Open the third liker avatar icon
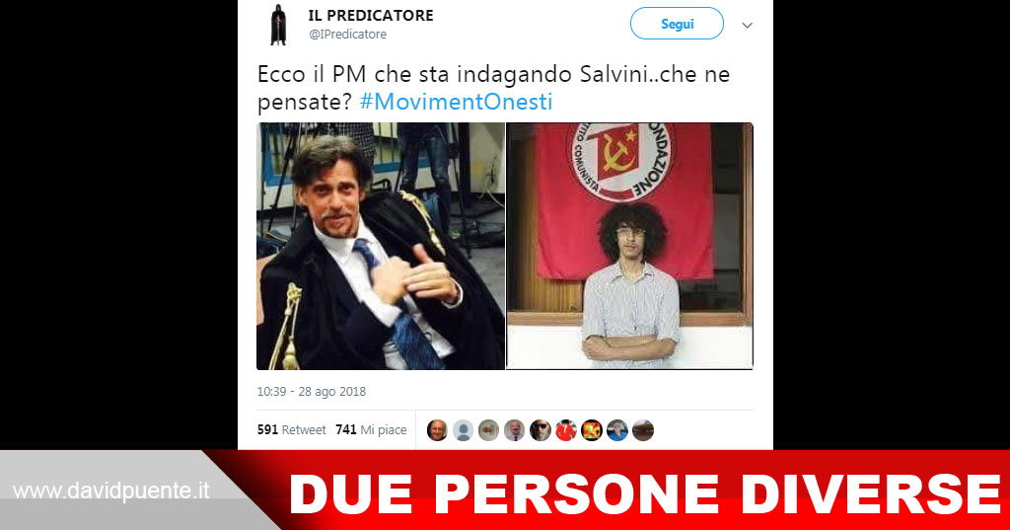1010x530 pixels. (x=489, y=430)
